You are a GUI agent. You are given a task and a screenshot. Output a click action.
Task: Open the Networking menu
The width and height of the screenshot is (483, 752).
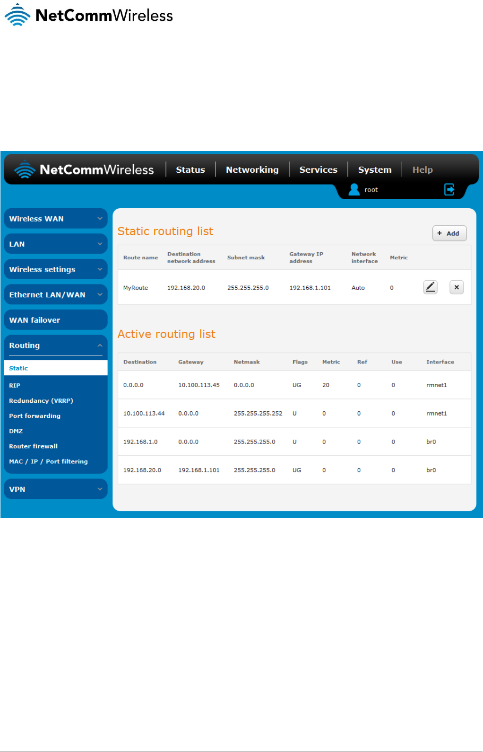252,169
